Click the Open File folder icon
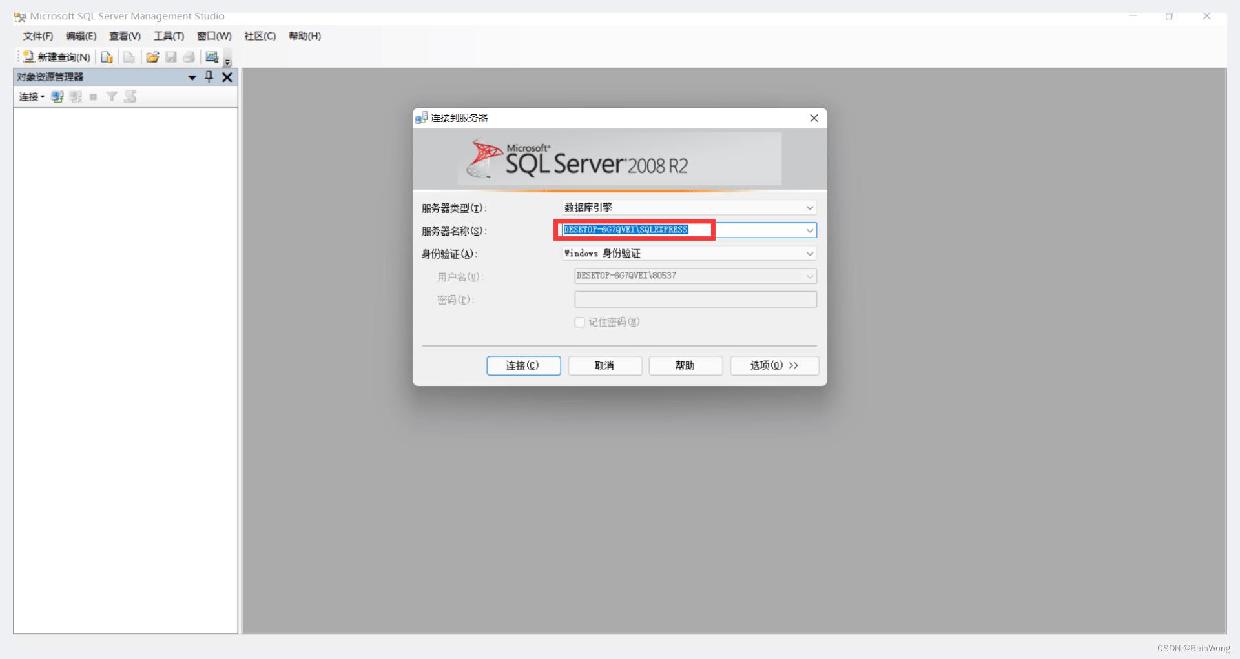Image resolution: width=1240 pixels, height=659 pixels. click(x=152, y=57)
